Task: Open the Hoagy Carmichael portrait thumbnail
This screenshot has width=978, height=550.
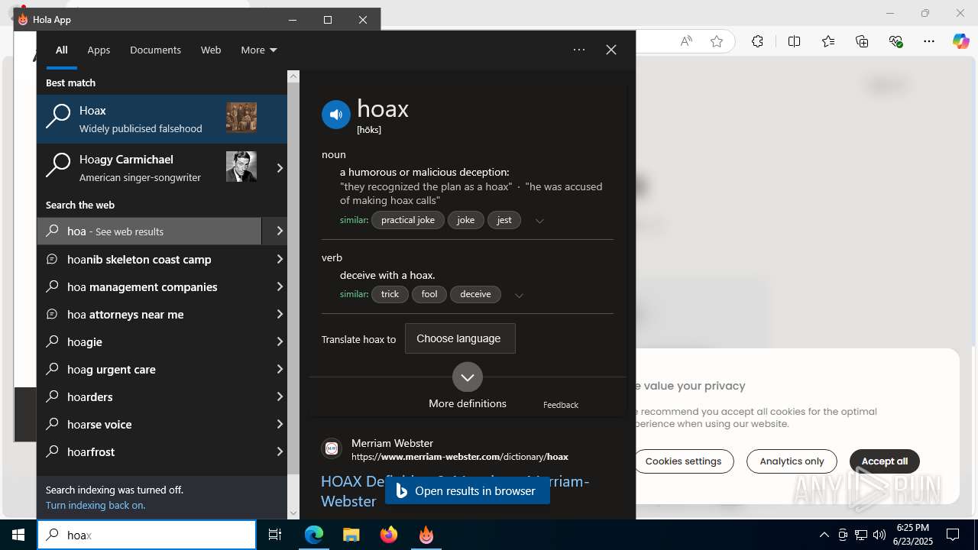Action: point(241,167)
